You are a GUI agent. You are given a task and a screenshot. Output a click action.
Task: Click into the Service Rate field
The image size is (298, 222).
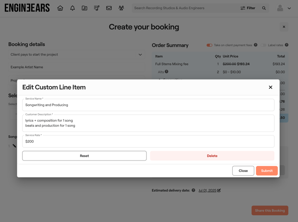click(x=148, y=142)
